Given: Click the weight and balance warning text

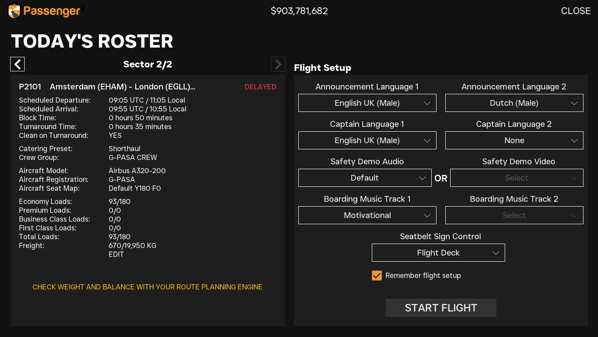Looking at the screenshot, I should 147,287.
